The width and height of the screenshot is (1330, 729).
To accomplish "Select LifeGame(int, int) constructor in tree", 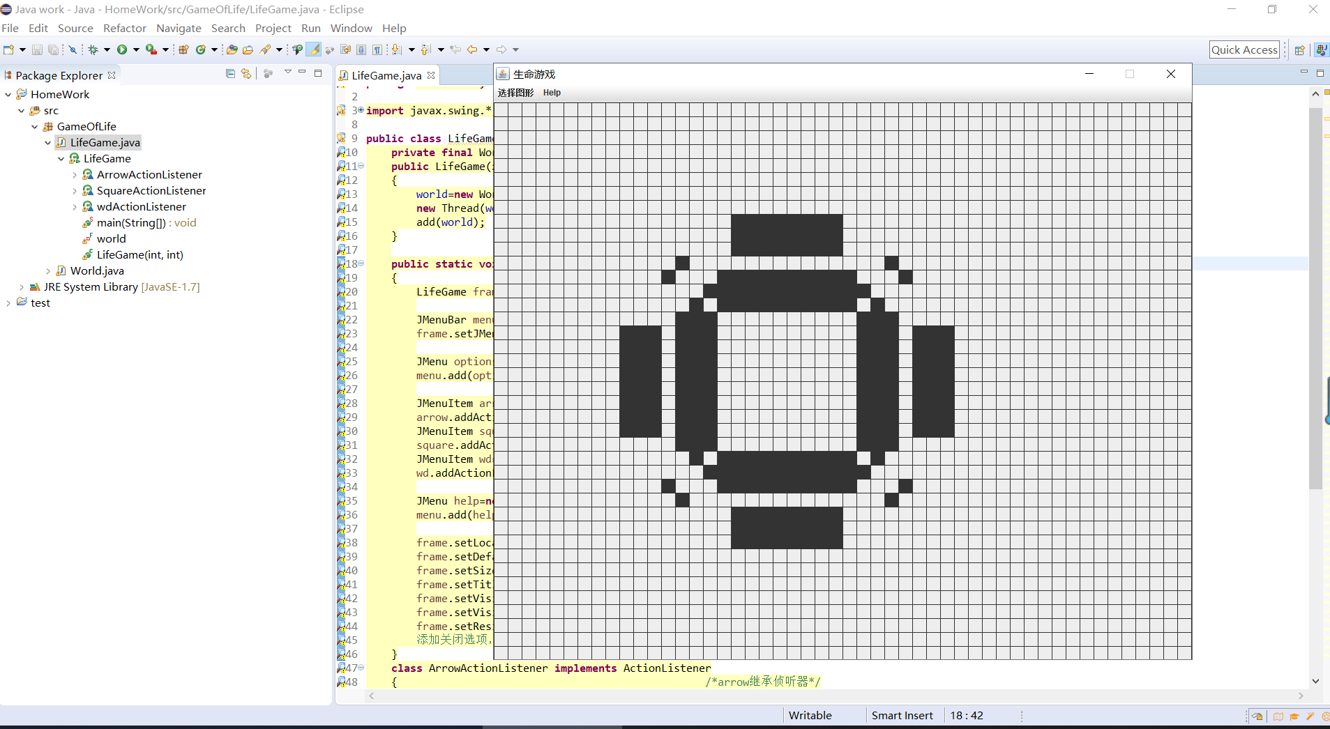I will point(140,255).
